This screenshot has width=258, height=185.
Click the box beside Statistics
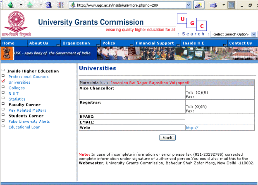(x=3, y=98)
